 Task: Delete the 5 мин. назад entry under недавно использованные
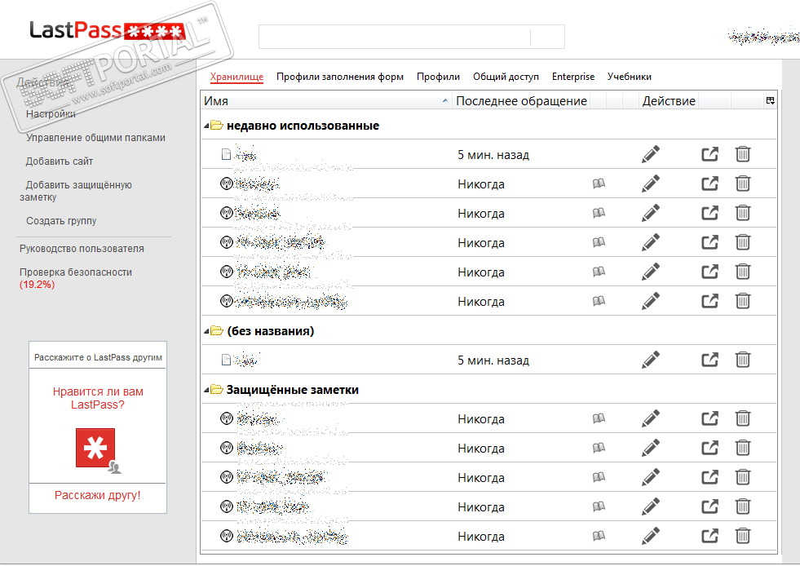pyautogui.click(x=743, y=154)
